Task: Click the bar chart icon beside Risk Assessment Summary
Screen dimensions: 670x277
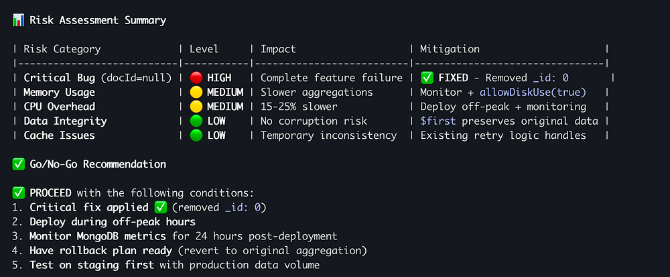Action: point(18,20)
